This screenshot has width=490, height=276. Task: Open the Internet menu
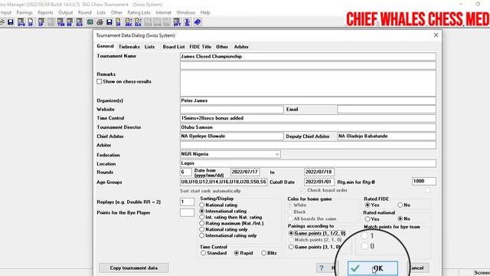click(x=163, y=12)
